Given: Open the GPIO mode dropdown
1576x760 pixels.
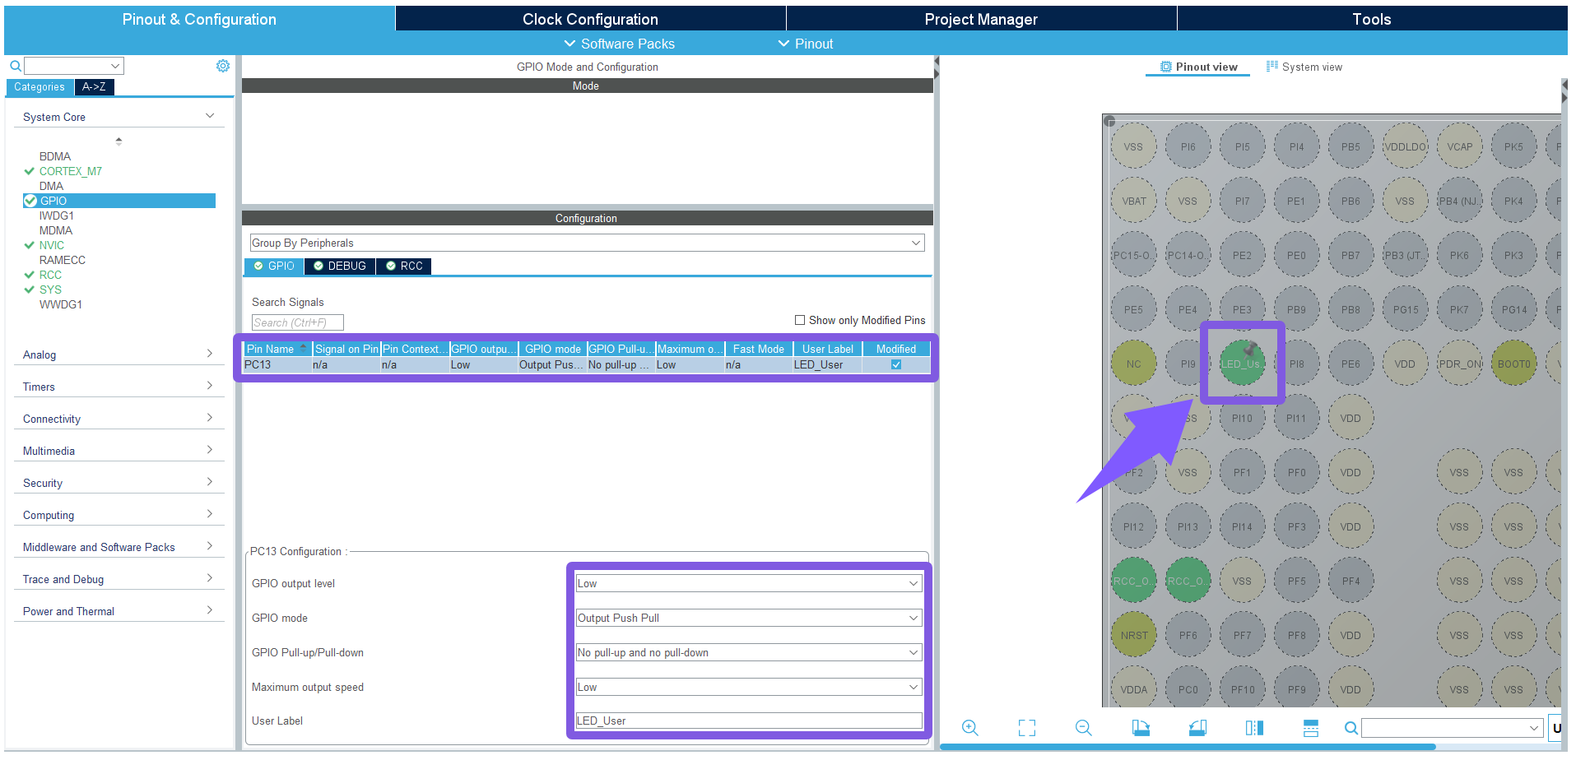Looking at the screenshot, I should click(749, 618).
